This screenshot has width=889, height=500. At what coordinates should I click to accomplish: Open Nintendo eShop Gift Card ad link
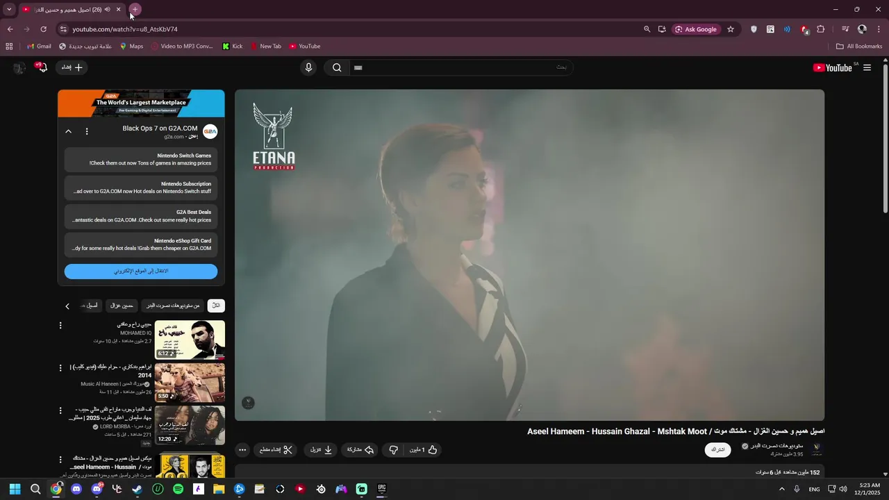coord(141,244)
